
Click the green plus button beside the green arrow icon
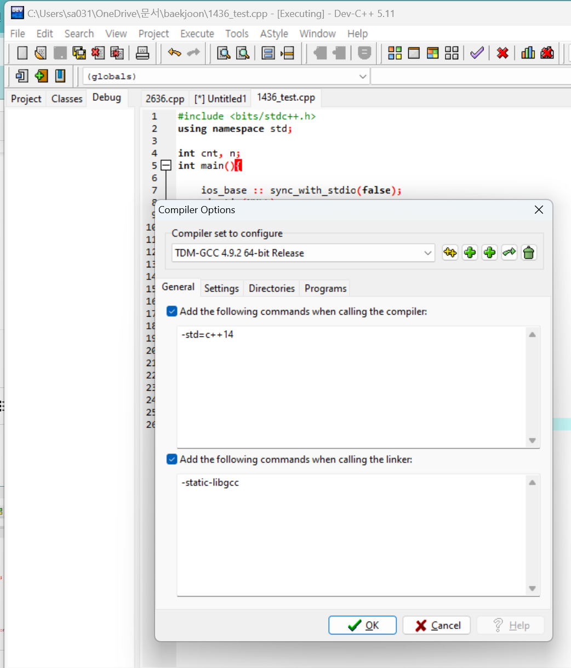click(x=490, y=253)
